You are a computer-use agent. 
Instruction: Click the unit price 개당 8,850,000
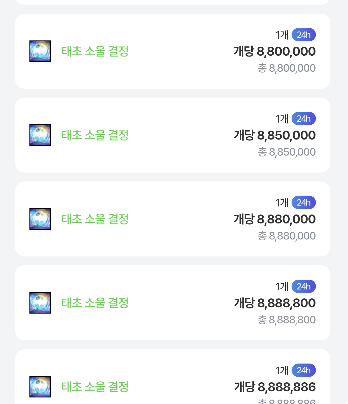[275, 135]
